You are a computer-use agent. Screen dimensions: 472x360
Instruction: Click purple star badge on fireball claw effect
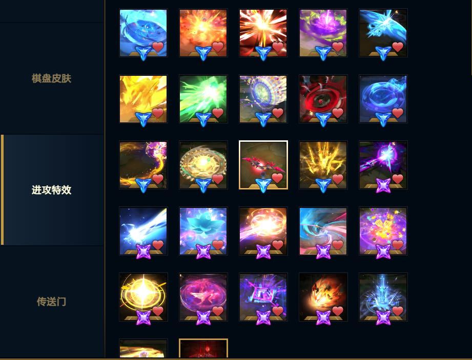(323, 317)
